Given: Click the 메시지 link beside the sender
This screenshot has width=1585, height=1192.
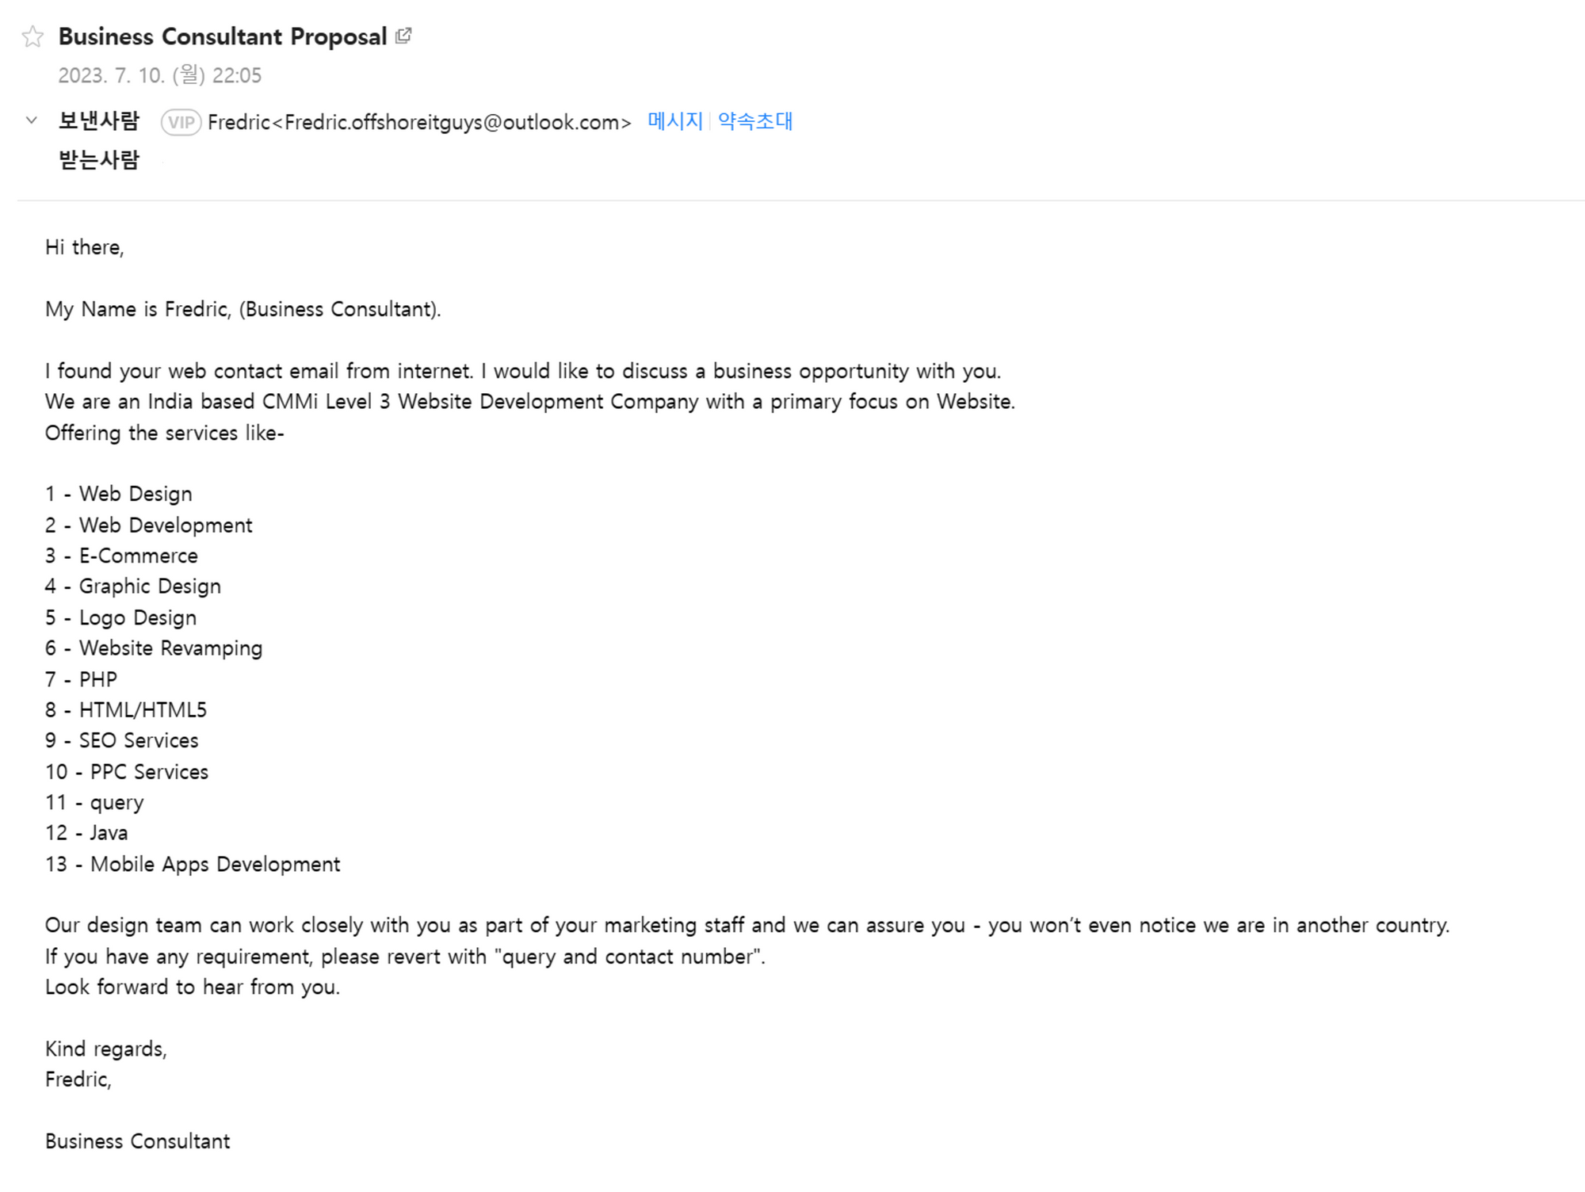Looking at the screenshot, I should click(674, 121).
